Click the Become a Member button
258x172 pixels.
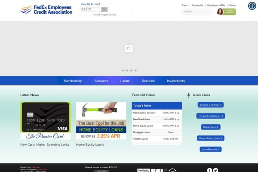[211, 105]
